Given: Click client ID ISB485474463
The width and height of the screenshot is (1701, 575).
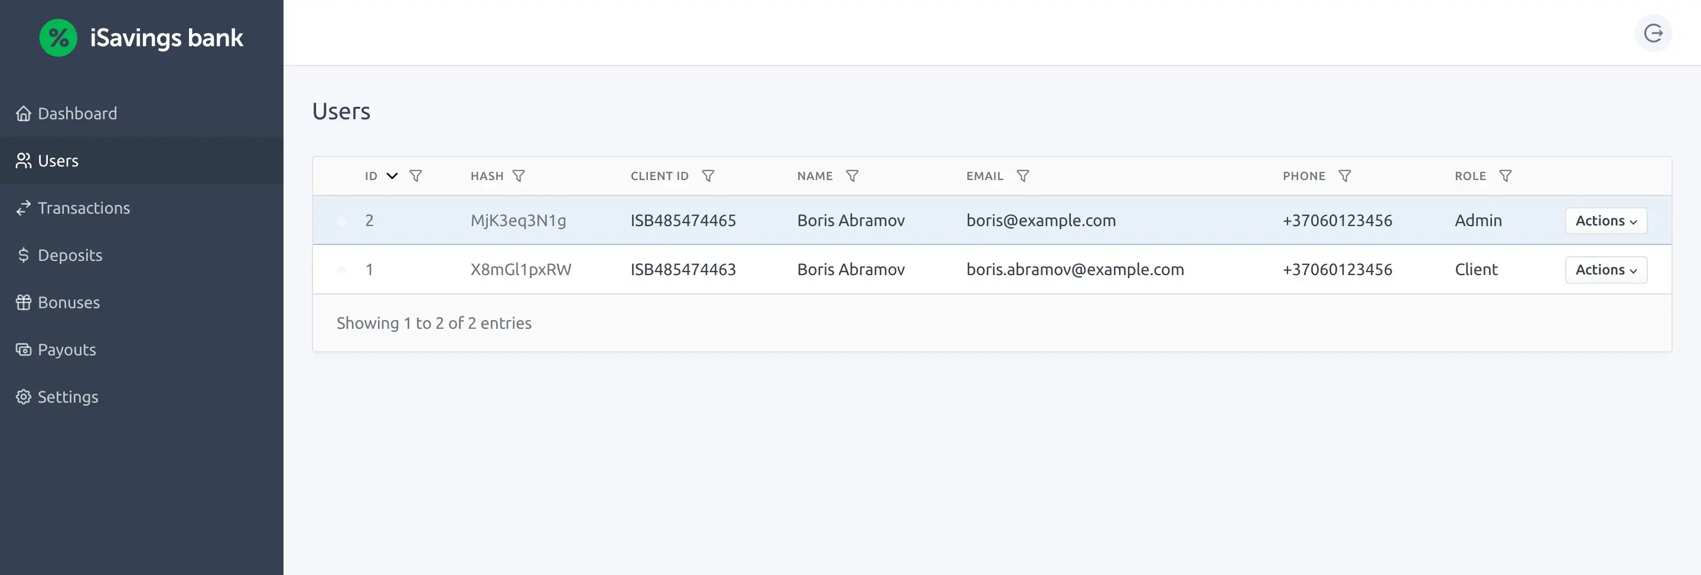Looking at the screenshot, I should (x=683, y=269).
